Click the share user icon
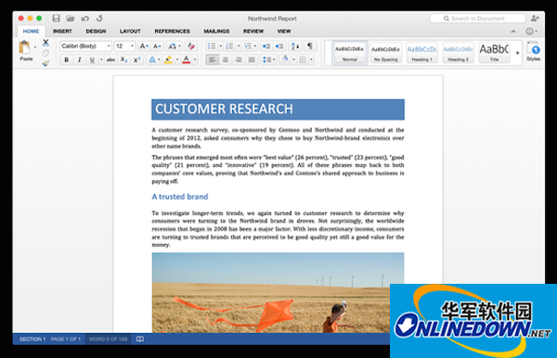 [535, 19]
